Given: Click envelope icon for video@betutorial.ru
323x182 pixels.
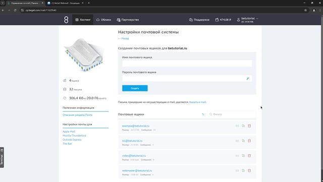Looking at the screenshot, I should [x=237, y=156].
